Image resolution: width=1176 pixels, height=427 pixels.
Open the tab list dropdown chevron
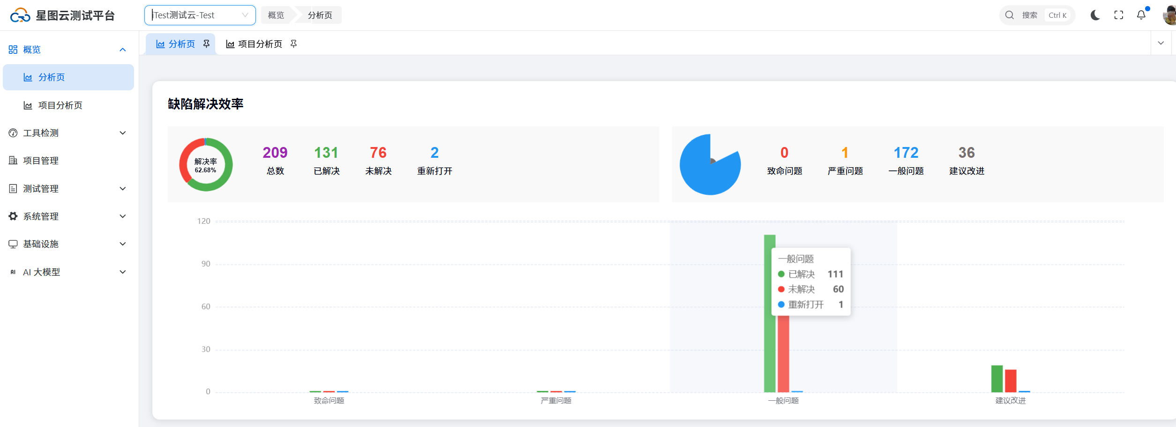point(1161,44)
